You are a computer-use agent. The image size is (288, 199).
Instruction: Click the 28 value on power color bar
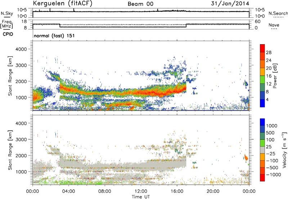pyautogui.click(x=269, y=52)
